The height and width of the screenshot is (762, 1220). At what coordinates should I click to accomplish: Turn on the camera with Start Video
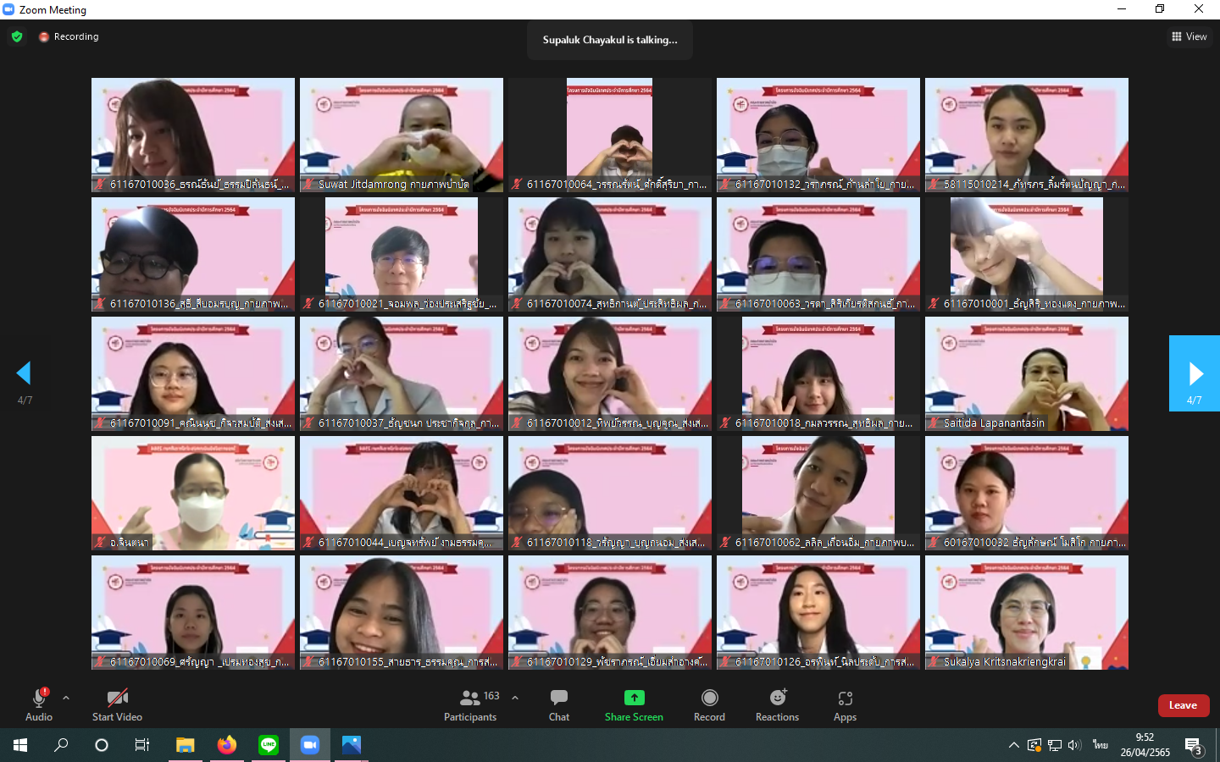click(117, 704)
